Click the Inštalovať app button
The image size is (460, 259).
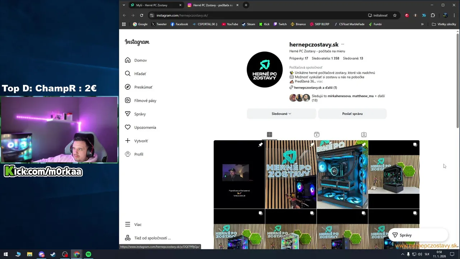[378, 15]
